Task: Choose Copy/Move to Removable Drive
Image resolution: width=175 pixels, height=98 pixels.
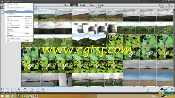Action: point(19,16)
